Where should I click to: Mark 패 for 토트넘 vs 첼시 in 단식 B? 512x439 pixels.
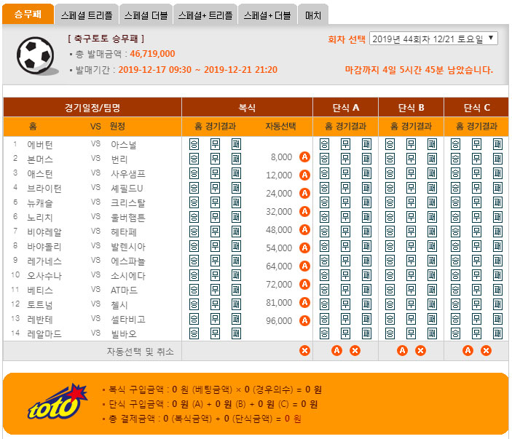tap(433, 304)
